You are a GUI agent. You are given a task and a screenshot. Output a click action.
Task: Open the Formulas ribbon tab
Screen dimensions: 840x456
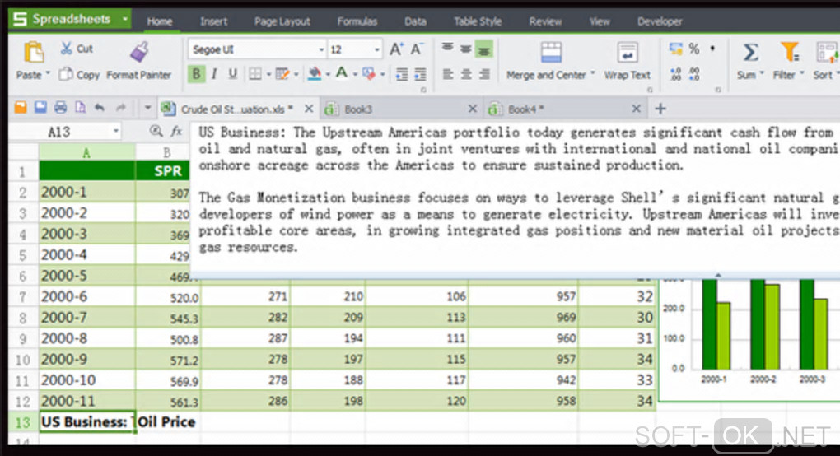357,21
